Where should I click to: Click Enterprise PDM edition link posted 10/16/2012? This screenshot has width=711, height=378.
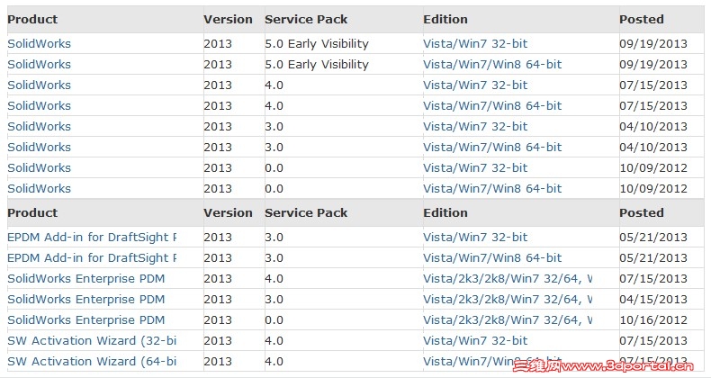click(x=508, y=320)
